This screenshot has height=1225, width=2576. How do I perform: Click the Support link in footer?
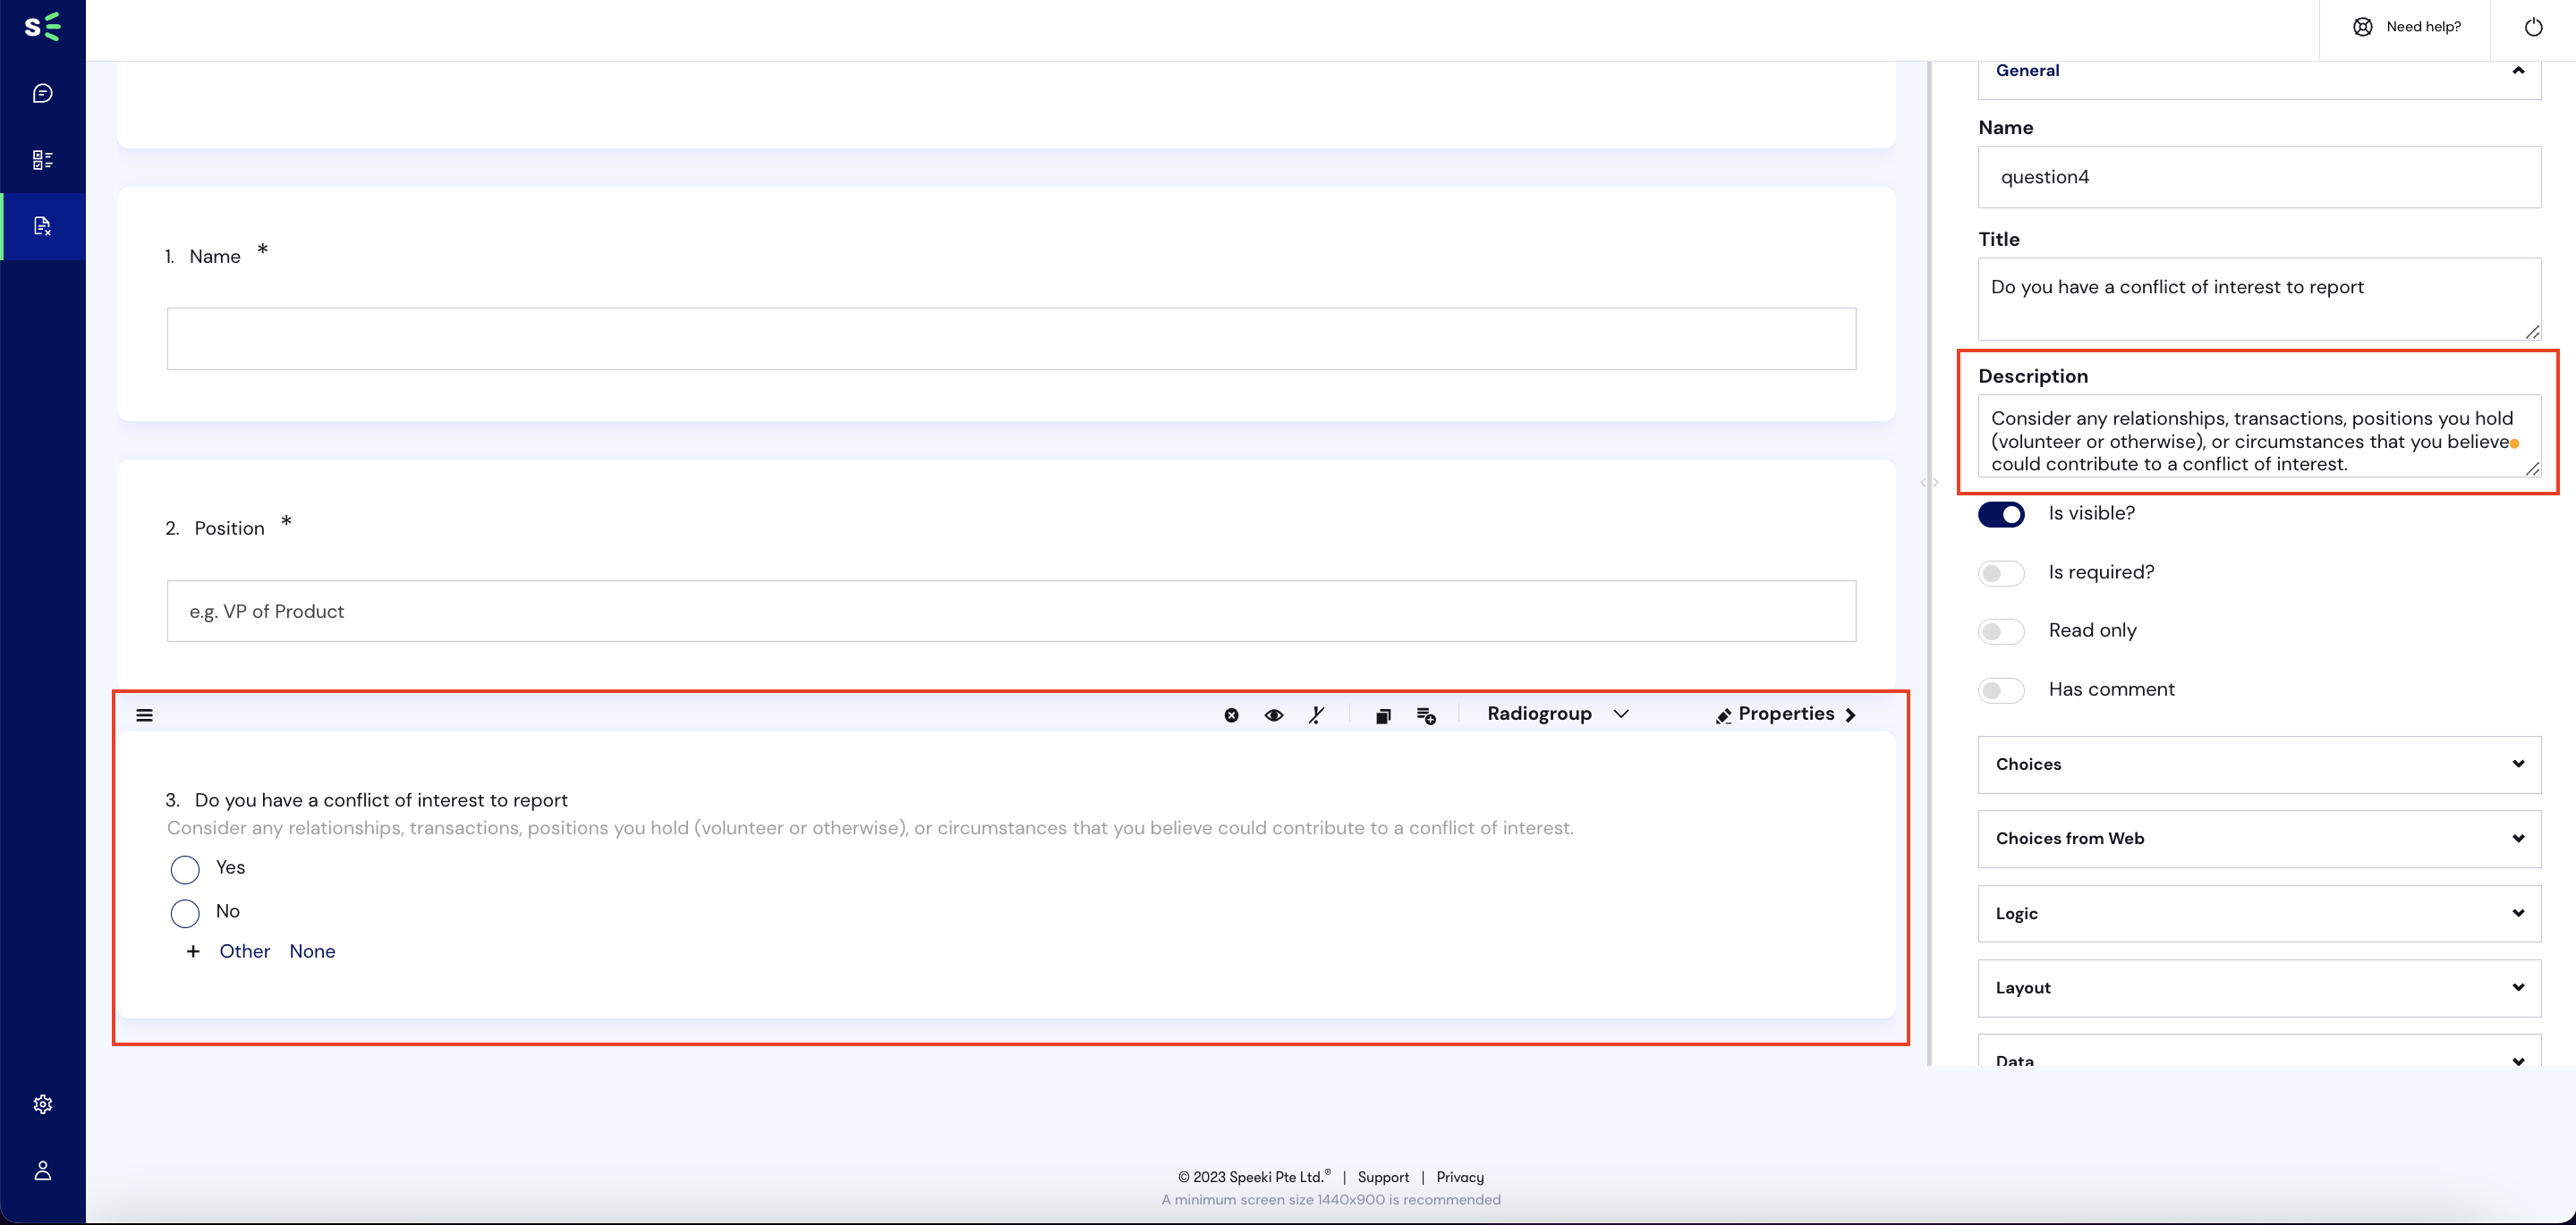(1382, 1178)
